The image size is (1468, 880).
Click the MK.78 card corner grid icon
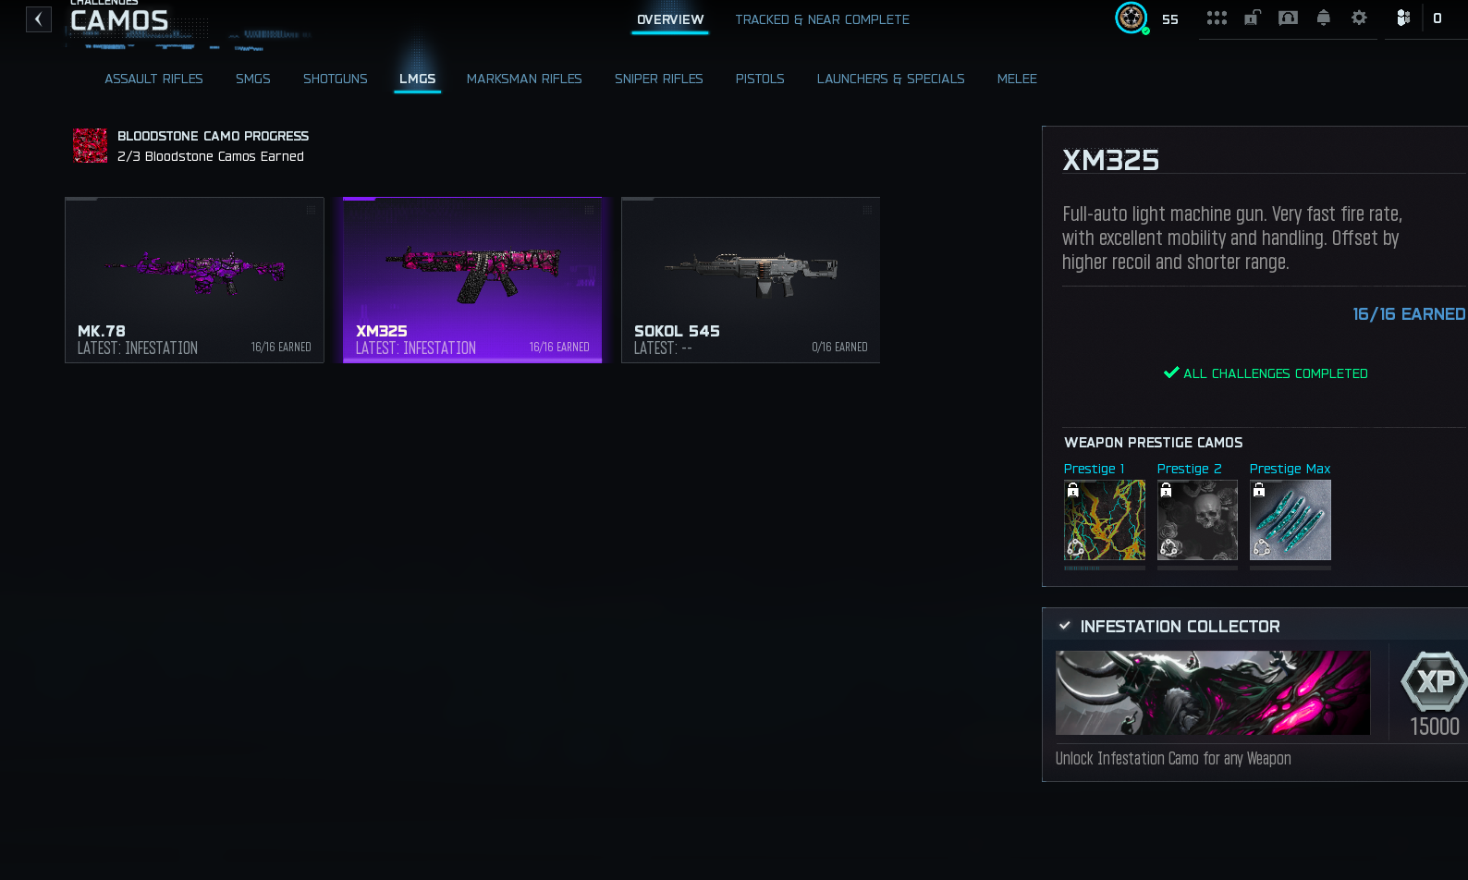(x=312, y=210)
